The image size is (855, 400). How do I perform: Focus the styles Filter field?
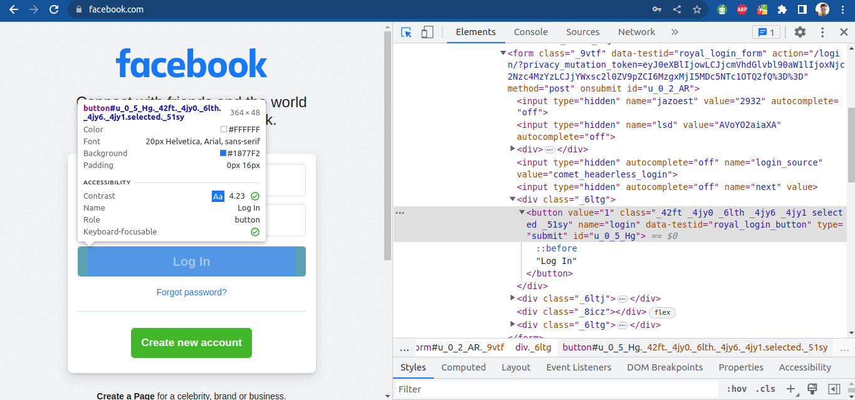tap(558, 389)
